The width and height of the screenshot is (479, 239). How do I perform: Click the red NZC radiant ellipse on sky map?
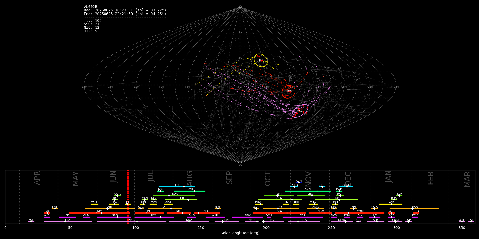coord(288,92)
